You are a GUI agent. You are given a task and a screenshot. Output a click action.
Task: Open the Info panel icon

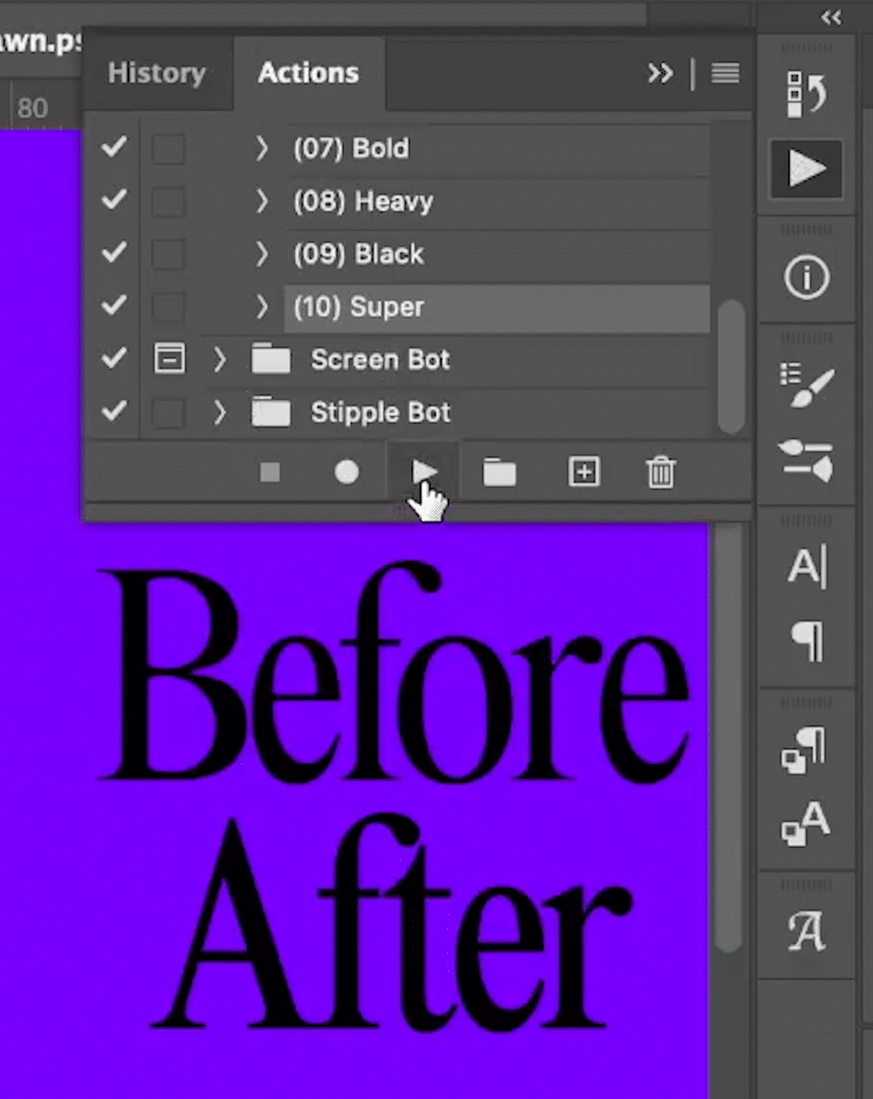tap(806, 278)
